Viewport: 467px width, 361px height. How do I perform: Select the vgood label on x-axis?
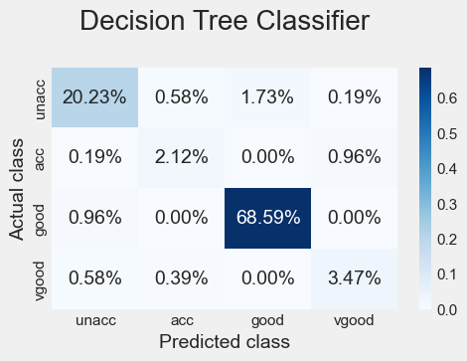click(354, 320)
